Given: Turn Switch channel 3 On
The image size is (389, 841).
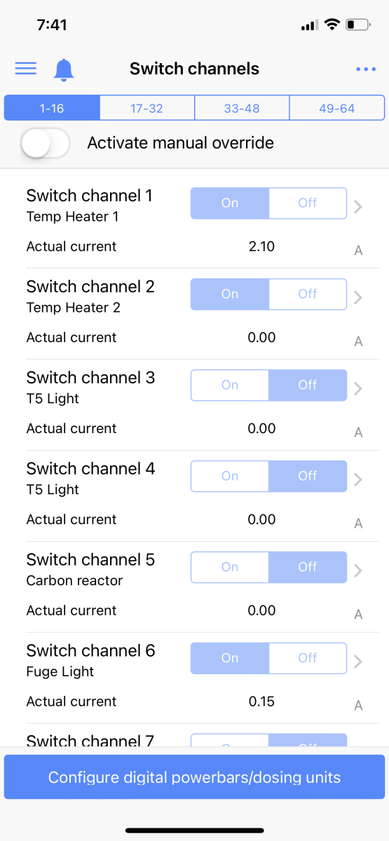Looking at the screenshot, I should 230,385.
